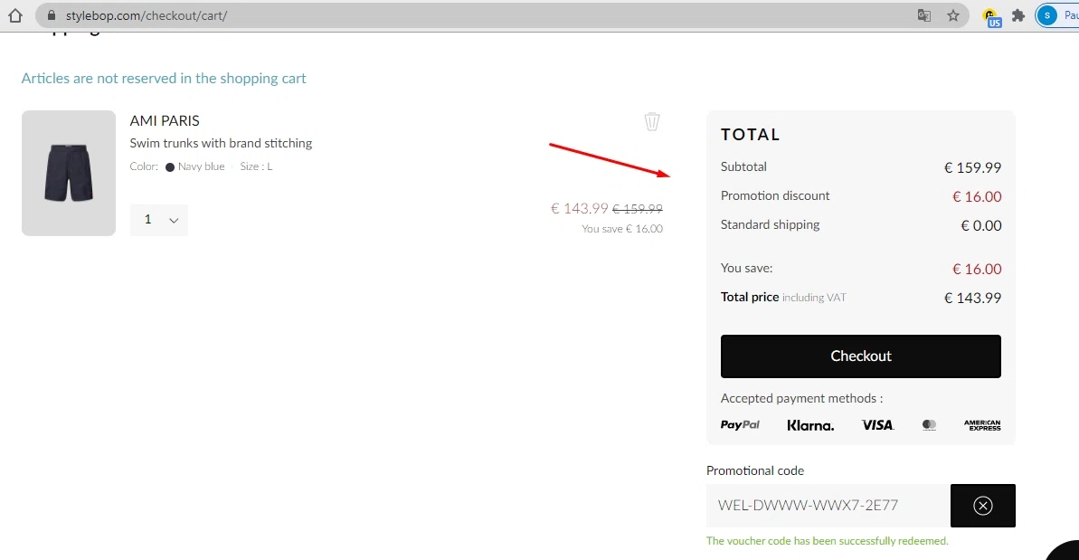Remove swim trunks with the trash icon
This screenshot has width=1079, height=560.
pos(652,122)
